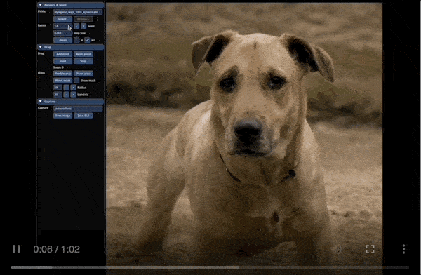Stop the drag optimization
Viewport: 421px width, 275px height.
point(83,61)
